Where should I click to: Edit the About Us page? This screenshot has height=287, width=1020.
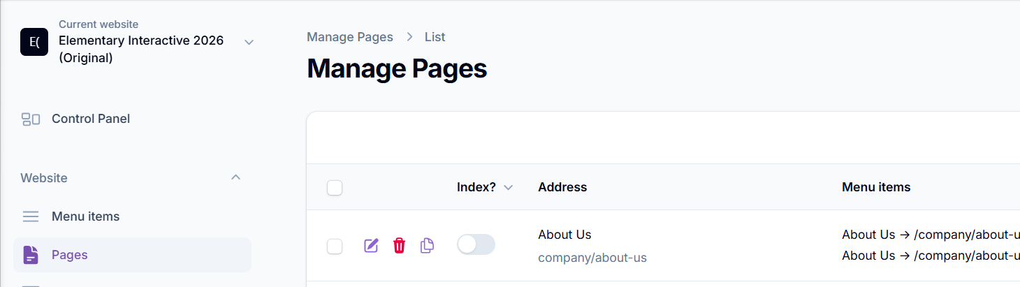coord(371,245)
